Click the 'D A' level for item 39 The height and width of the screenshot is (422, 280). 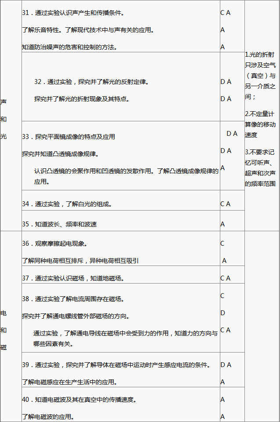pyautogui.click(x=226, y=365)
